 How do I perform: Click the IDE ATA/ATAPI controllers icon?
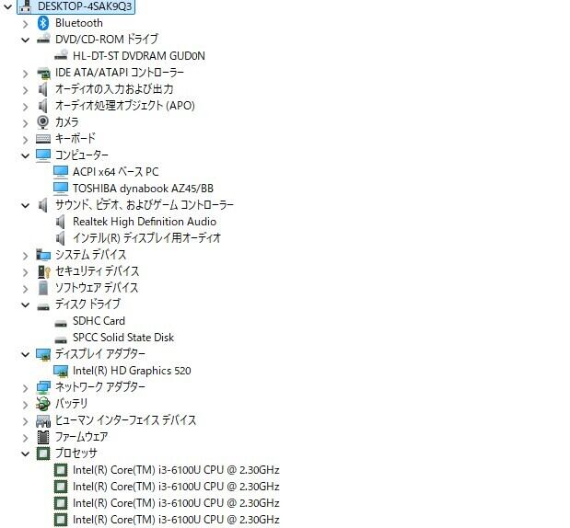[43, 73]
